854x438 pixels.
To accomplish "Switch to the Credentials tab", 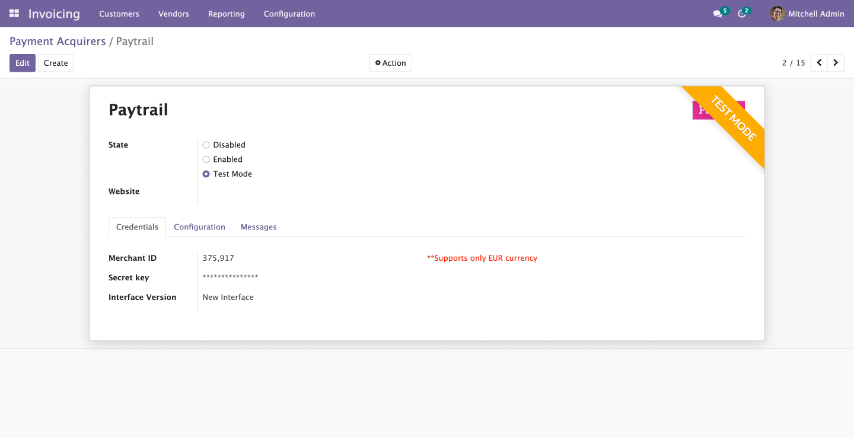I will coord(137,227).
